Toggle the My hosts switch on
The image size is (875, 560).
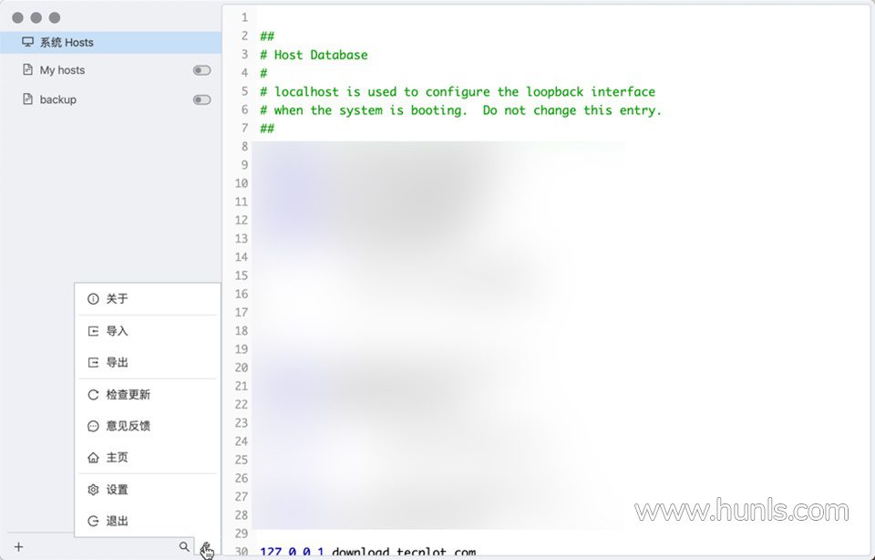point(202,70)
